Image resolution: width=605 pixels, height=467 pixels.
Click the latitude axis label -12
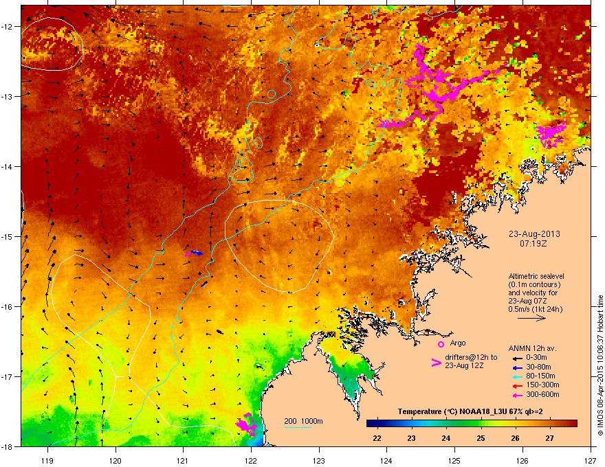click(x=7, y=27)
